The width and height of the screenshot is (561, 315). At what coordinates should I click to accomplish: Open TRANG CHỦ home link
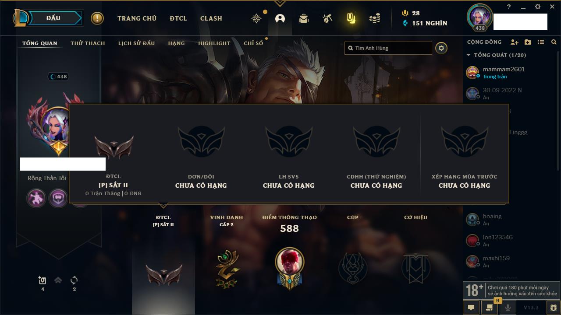point(137,18)
